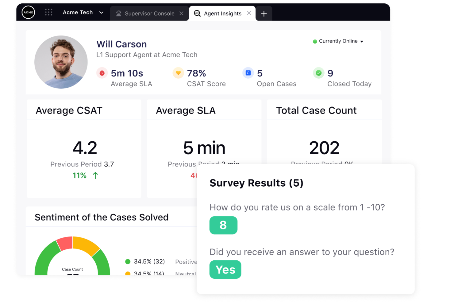Viewport: 454px width, 302px height.
Task: Click the yellow segment of sentiment donut
Action: [x=86, y=245]
